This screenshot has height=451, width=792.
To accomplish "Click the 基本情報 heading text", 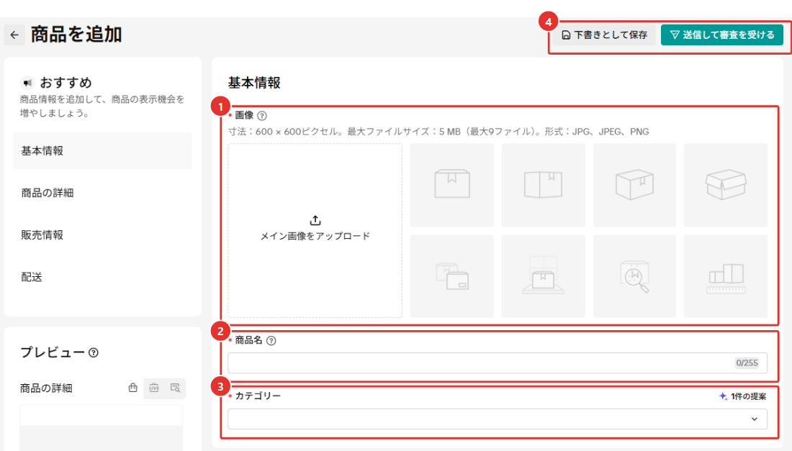I will pos(254,83).
